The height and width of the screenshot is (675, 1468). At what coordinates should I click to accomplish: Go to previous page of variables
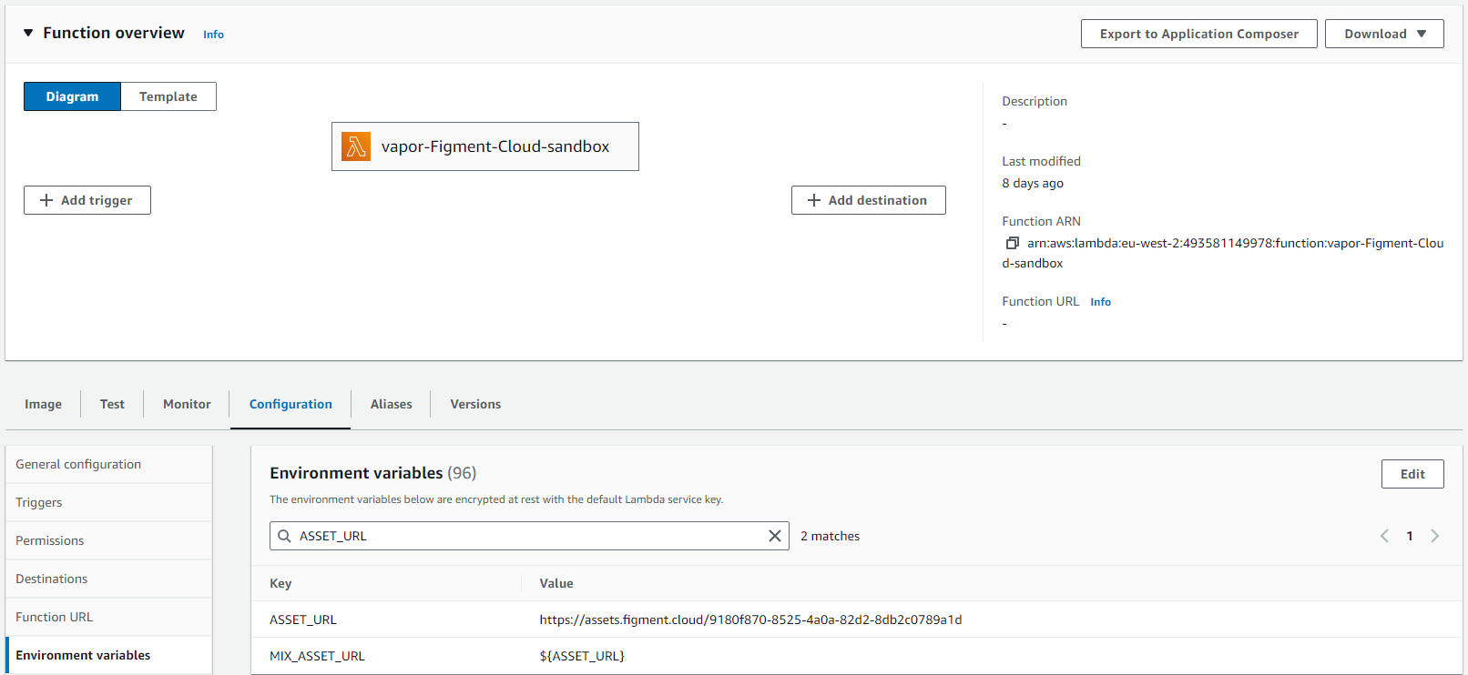(1384, 536)
